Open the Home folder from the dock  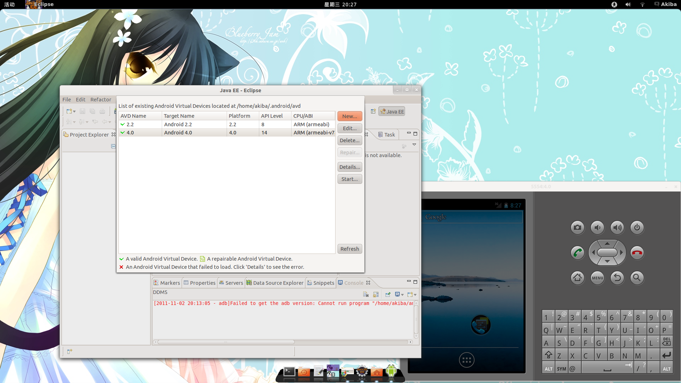(x=377, y=372)
